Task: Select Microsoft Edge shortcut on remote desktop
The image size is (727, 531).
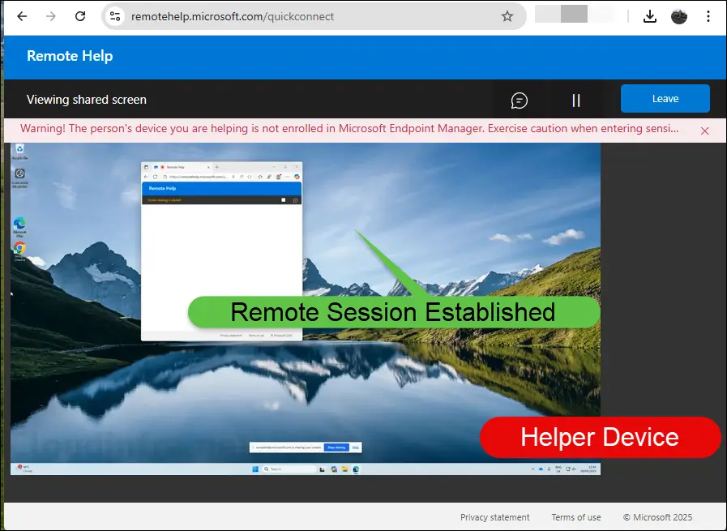Action: [x=19, y=225]
